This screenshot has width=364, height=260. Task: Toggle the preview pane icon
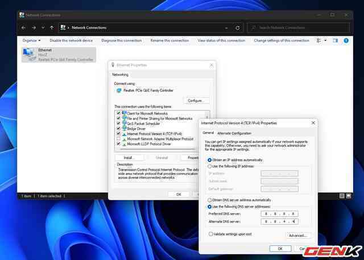click(x=335, y=40)
